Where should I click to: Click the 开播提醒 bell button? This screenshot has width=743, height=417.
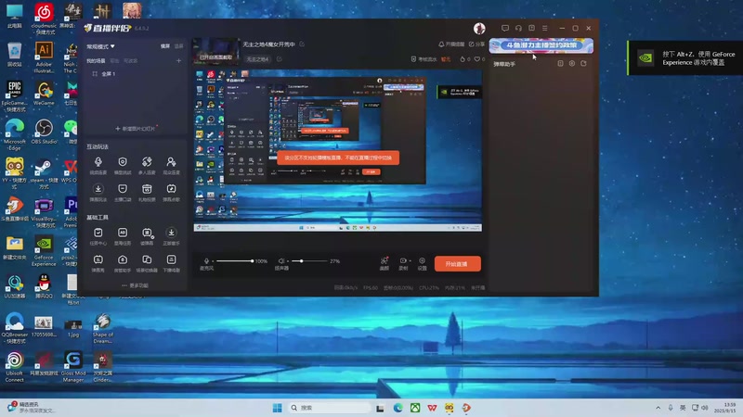(x=451, y=44)
